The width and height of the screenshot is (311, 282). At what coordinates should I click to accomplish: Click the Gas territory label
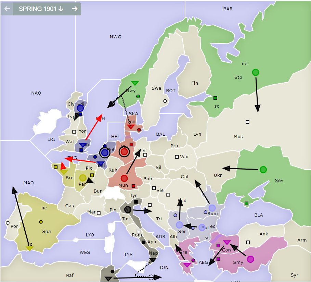point(69,206)
